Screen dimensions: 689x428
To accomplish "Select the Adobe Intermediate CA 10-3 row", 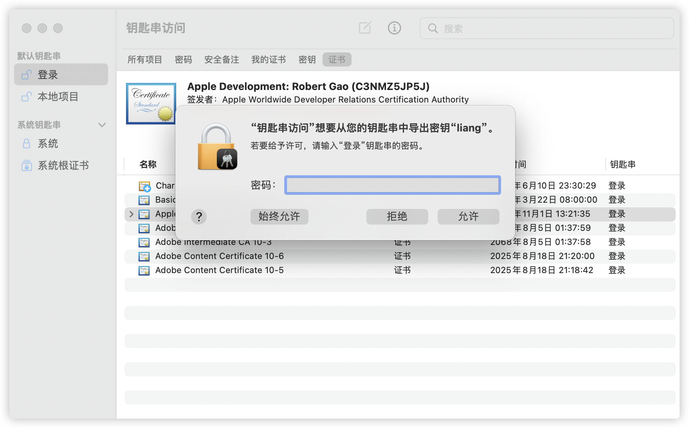I will [400, 242].
